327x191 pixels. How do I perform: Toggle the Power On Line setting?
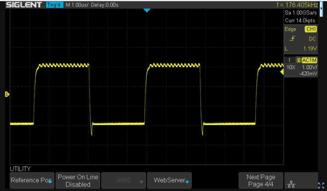[78, 180]
